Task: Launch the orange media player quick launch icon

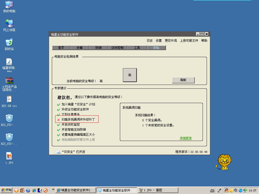Action: 46,190
